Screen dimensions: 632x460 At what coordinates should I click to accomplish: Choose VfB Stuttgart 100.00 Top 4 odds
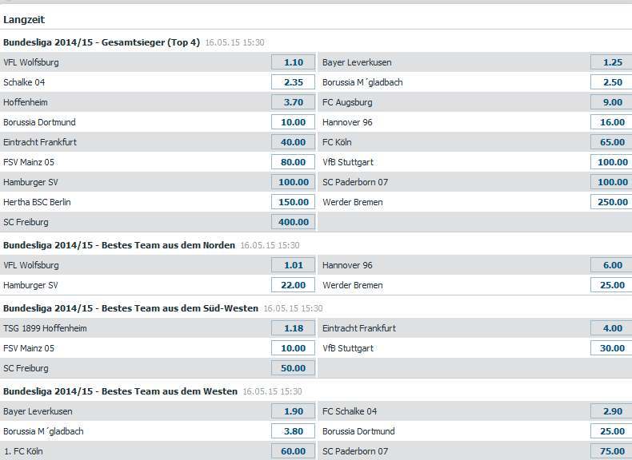611,162
